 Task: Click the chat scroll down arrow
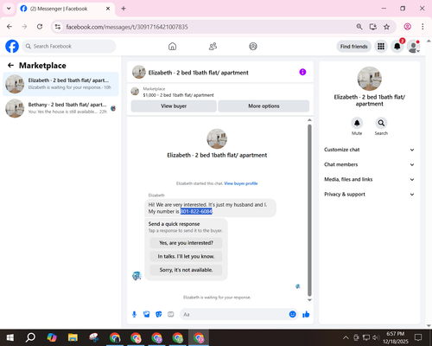click(309, 300)
